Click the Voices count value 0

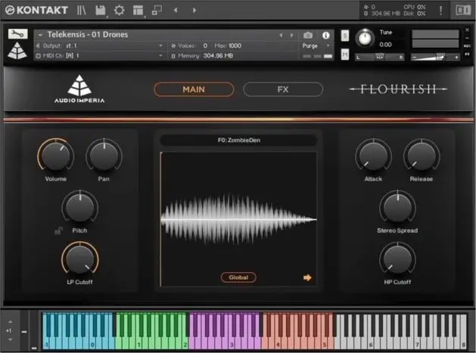coord(206,46)
